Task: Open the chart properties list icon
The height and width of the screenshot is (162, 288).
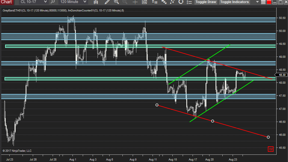Action: [189, 2]
